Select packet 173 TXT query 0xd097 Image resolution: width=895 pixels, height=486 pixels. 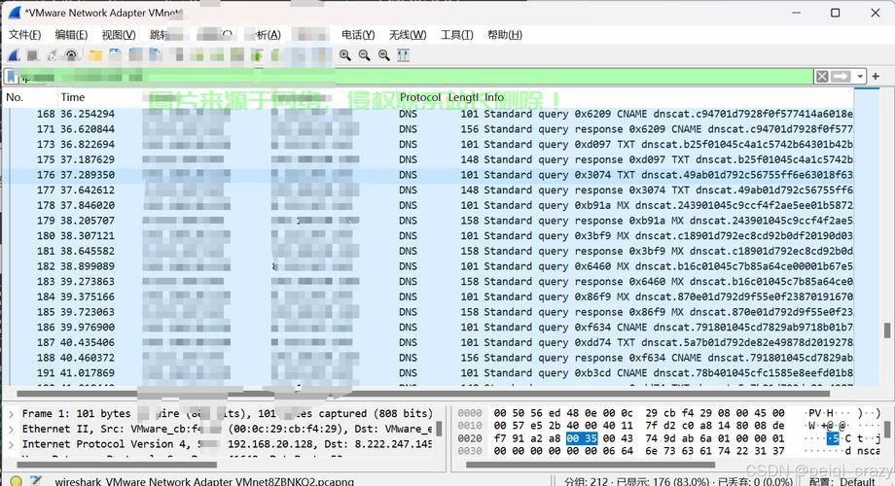pos(428,144)
